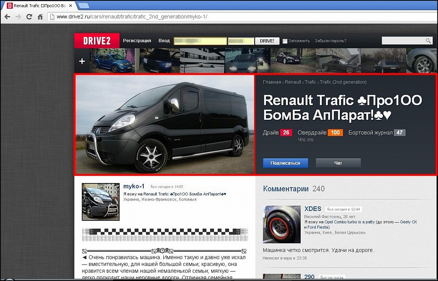Open the white car by building thumbnail

203,61
